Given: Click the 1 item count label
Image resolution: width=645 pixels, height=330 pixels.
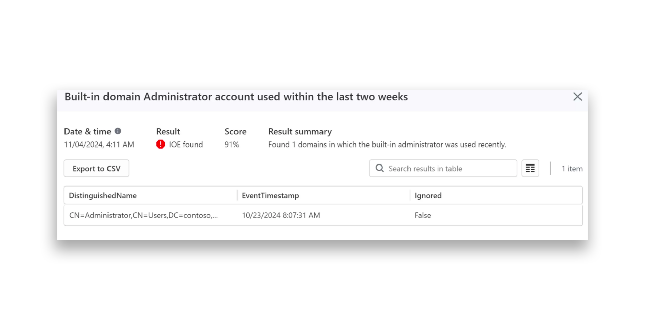Looking at the screenshot, I should (572, 169).
